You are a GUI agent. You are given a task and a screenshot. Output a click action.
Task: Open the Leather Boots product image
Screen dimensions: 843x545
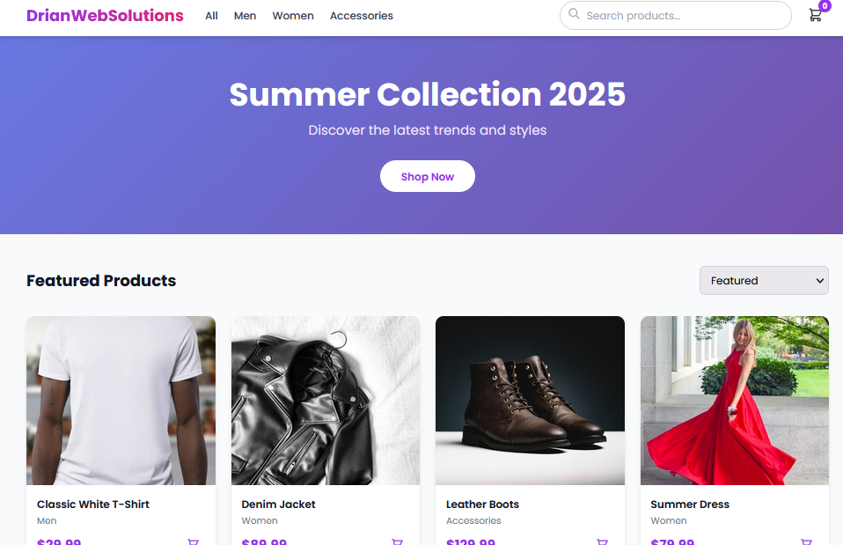[530, 401]
